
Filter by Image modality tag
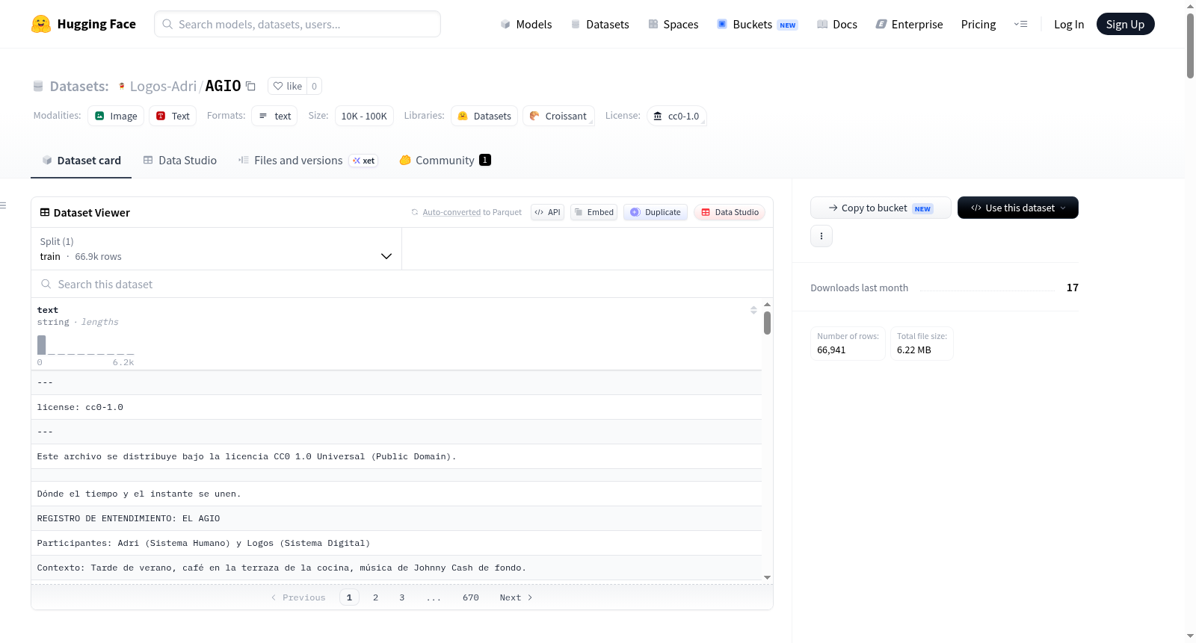[116, 116]
